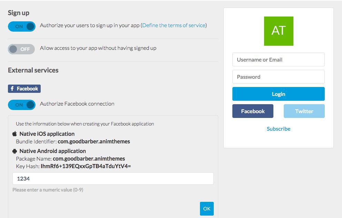The height and width of the screenshot is (218, 342).
Task: Click the numeric field containing 1234
Action: [113, 178]
